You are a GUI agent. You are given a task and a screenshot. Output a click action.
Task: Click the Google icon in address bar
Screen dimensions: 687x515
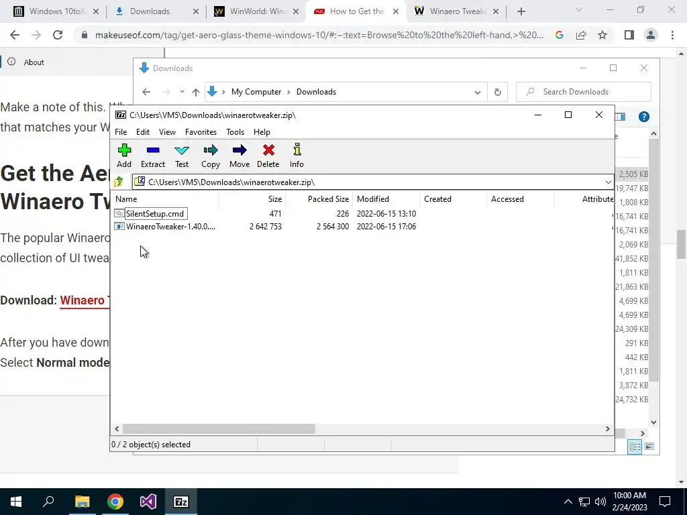click(x=559, y=35)
